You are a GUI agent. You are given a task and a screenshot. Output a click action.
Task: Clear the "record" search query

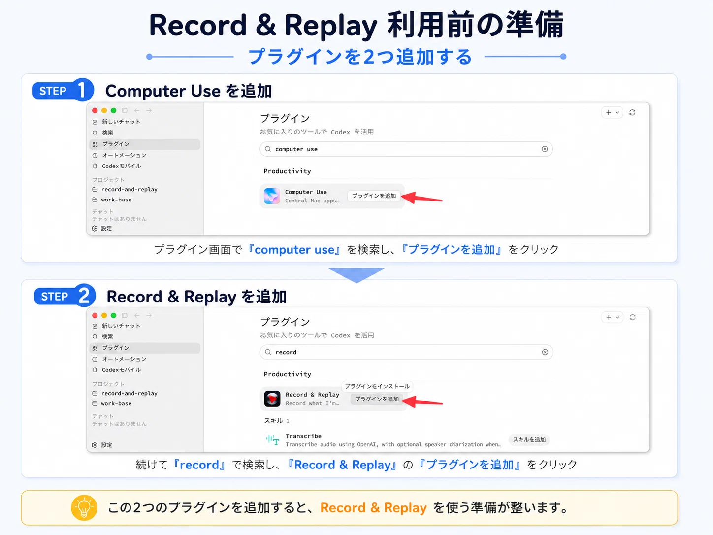pos(545,352)
